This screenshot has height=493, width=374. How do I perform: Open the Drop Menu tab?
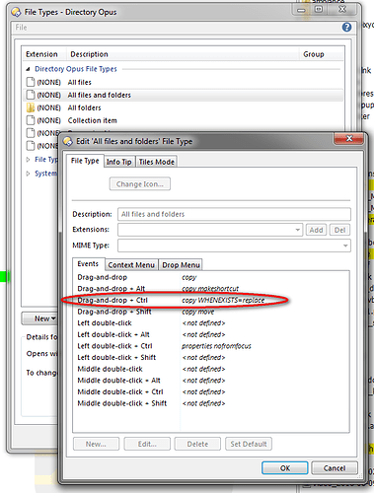[x=181, y=265]
